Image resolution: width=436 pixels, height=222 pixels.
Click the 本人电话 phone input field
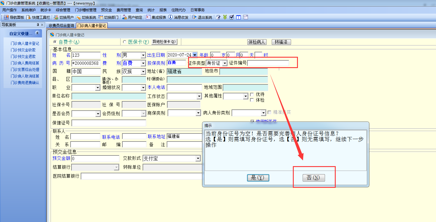pyautogui.click(x=185, y=88)
